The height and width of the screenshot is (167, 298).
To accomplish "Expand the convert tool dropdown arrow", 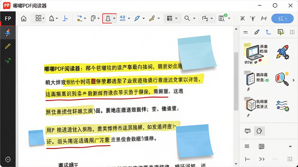I will pyautogui.click(x=85, y=18).
